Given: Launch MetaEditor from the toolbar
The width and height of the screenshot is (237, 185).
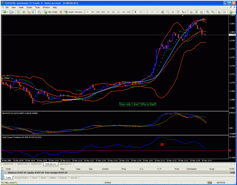Looking at the screenshot, I should point(61,12).
